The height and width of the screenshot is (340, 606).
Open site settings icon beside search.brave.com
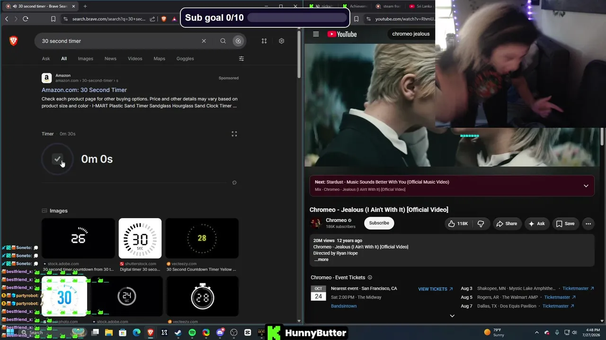pyautogui.click(x=65, y=19)
